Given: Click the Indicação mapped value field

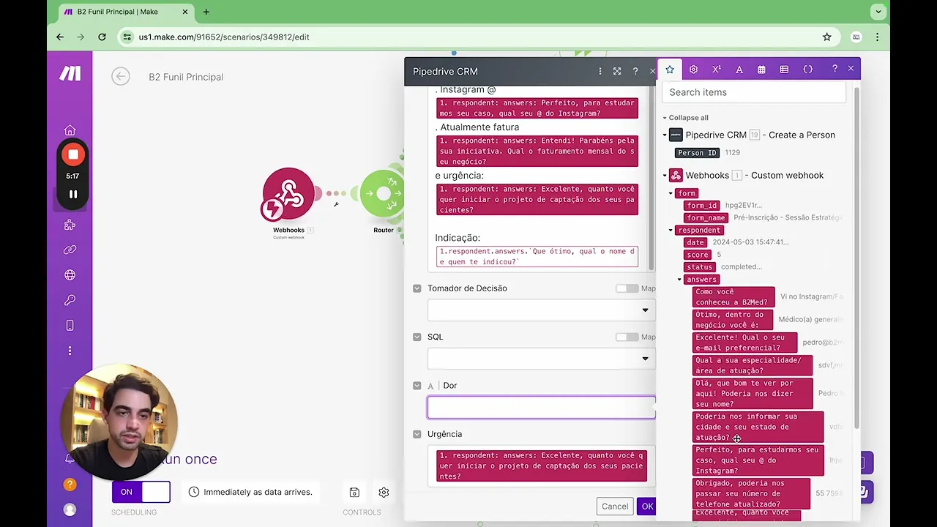Looking at the screenshot, I should coord(537,256).
